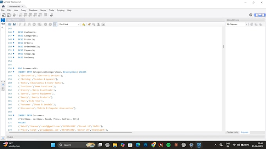Viewport: 266px width, 149px height.
Task: Open Microsoft Edge from the taskbar
Action: point(138,145)
